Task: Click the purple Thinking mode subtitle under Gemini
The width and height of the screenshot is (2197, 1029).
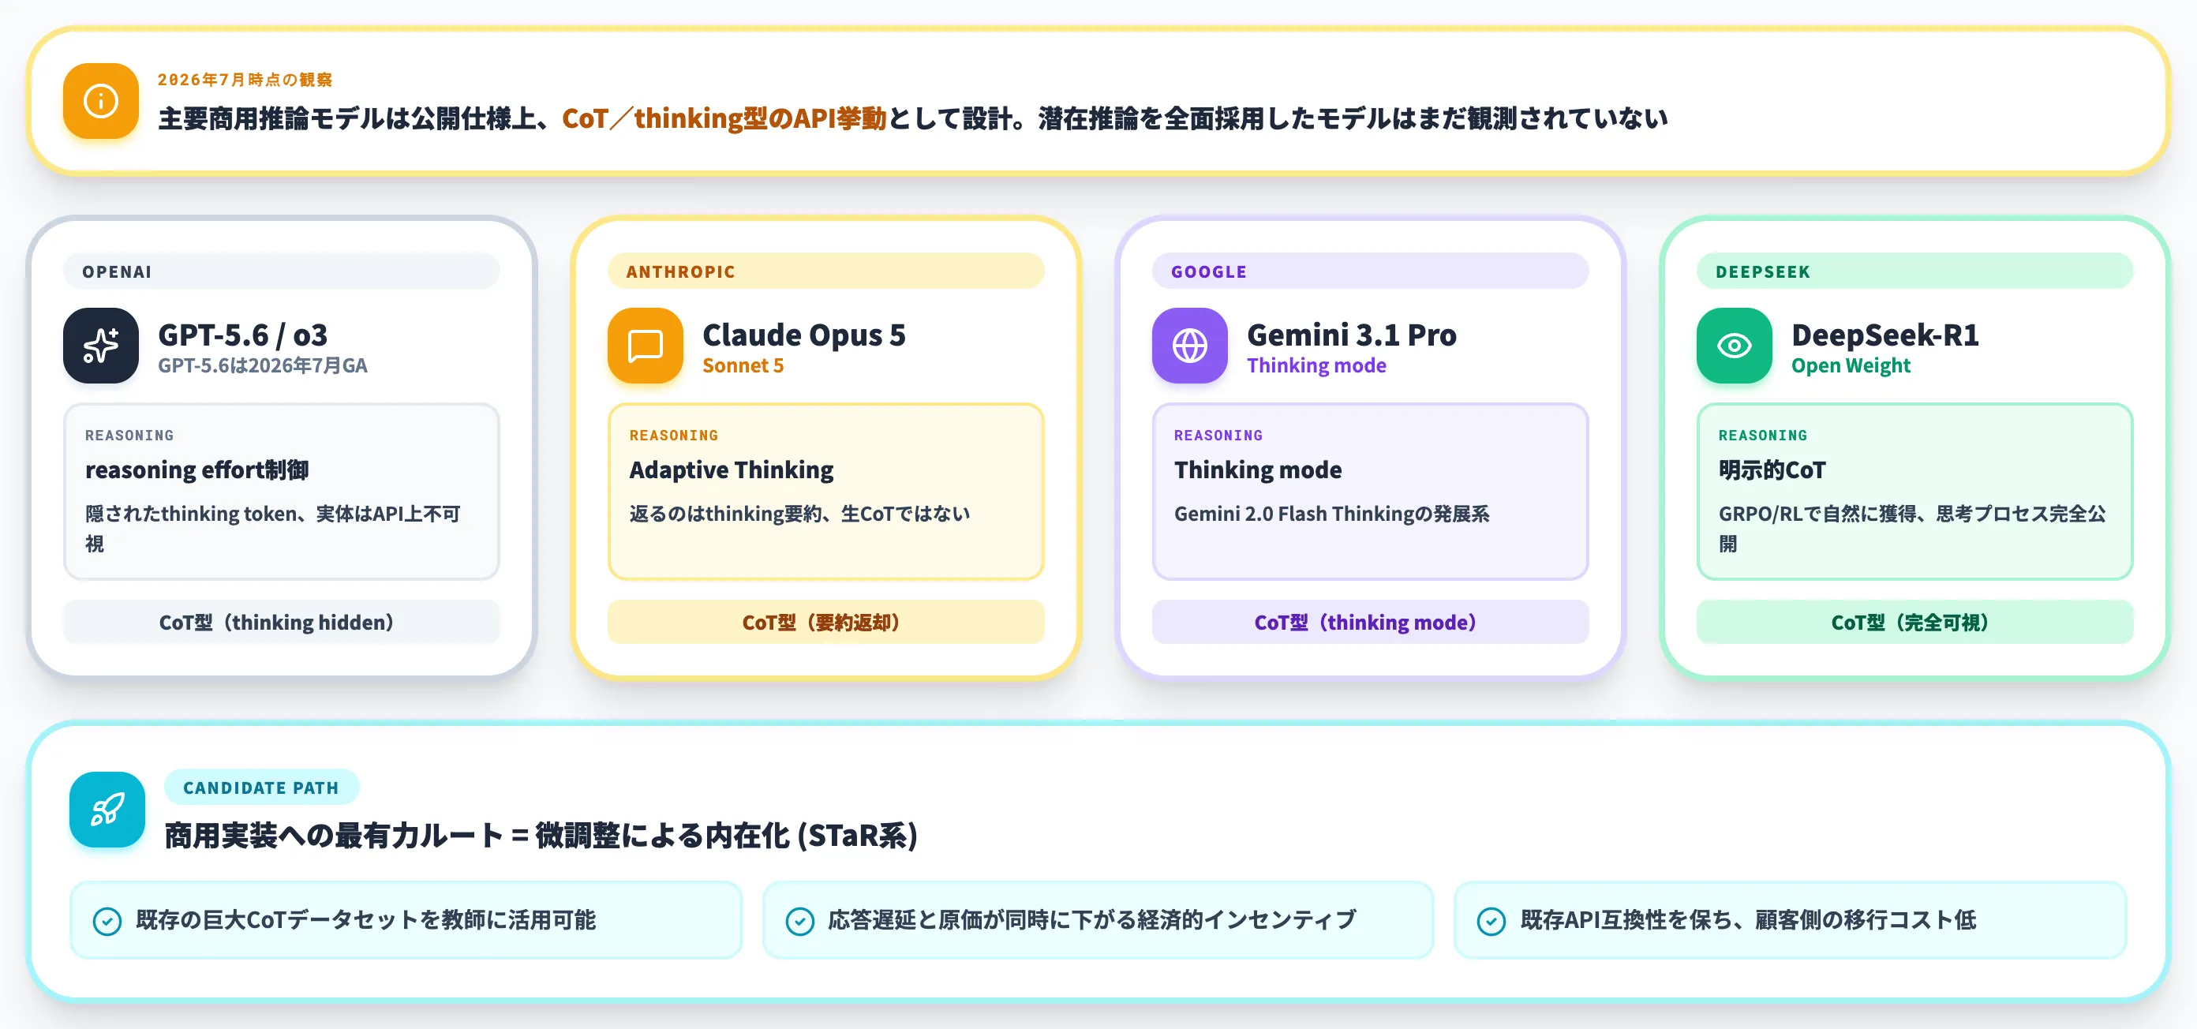Action: coord(1316,365)
